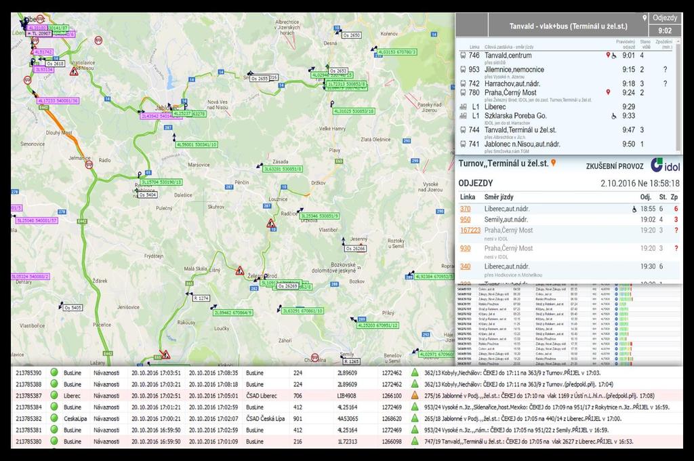
Task: Click the train icon for L1 Szklarska Poreba
Action: pyautogui.click(x=463, y=116)
